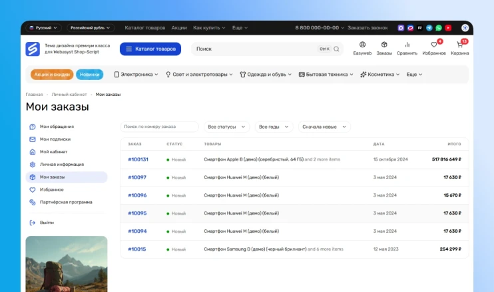Open the Easyweb user profile icon

coord(362,45)
